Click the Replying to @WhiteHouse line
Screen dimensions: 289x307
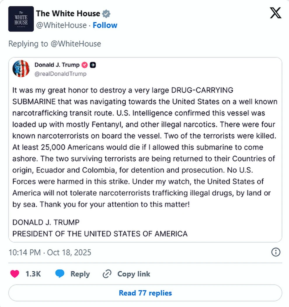click(55, 44)
